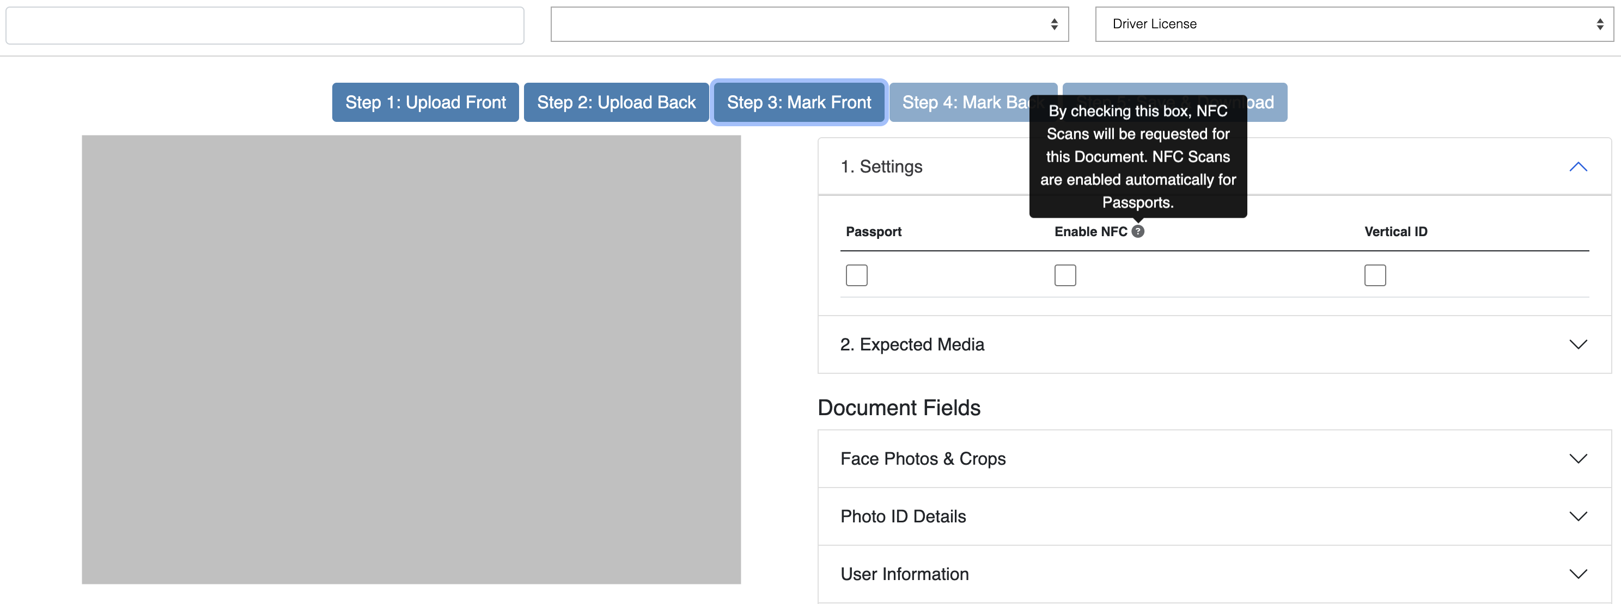
Task: Expand User Information chevron arrow
Action: pos(1577,574)
